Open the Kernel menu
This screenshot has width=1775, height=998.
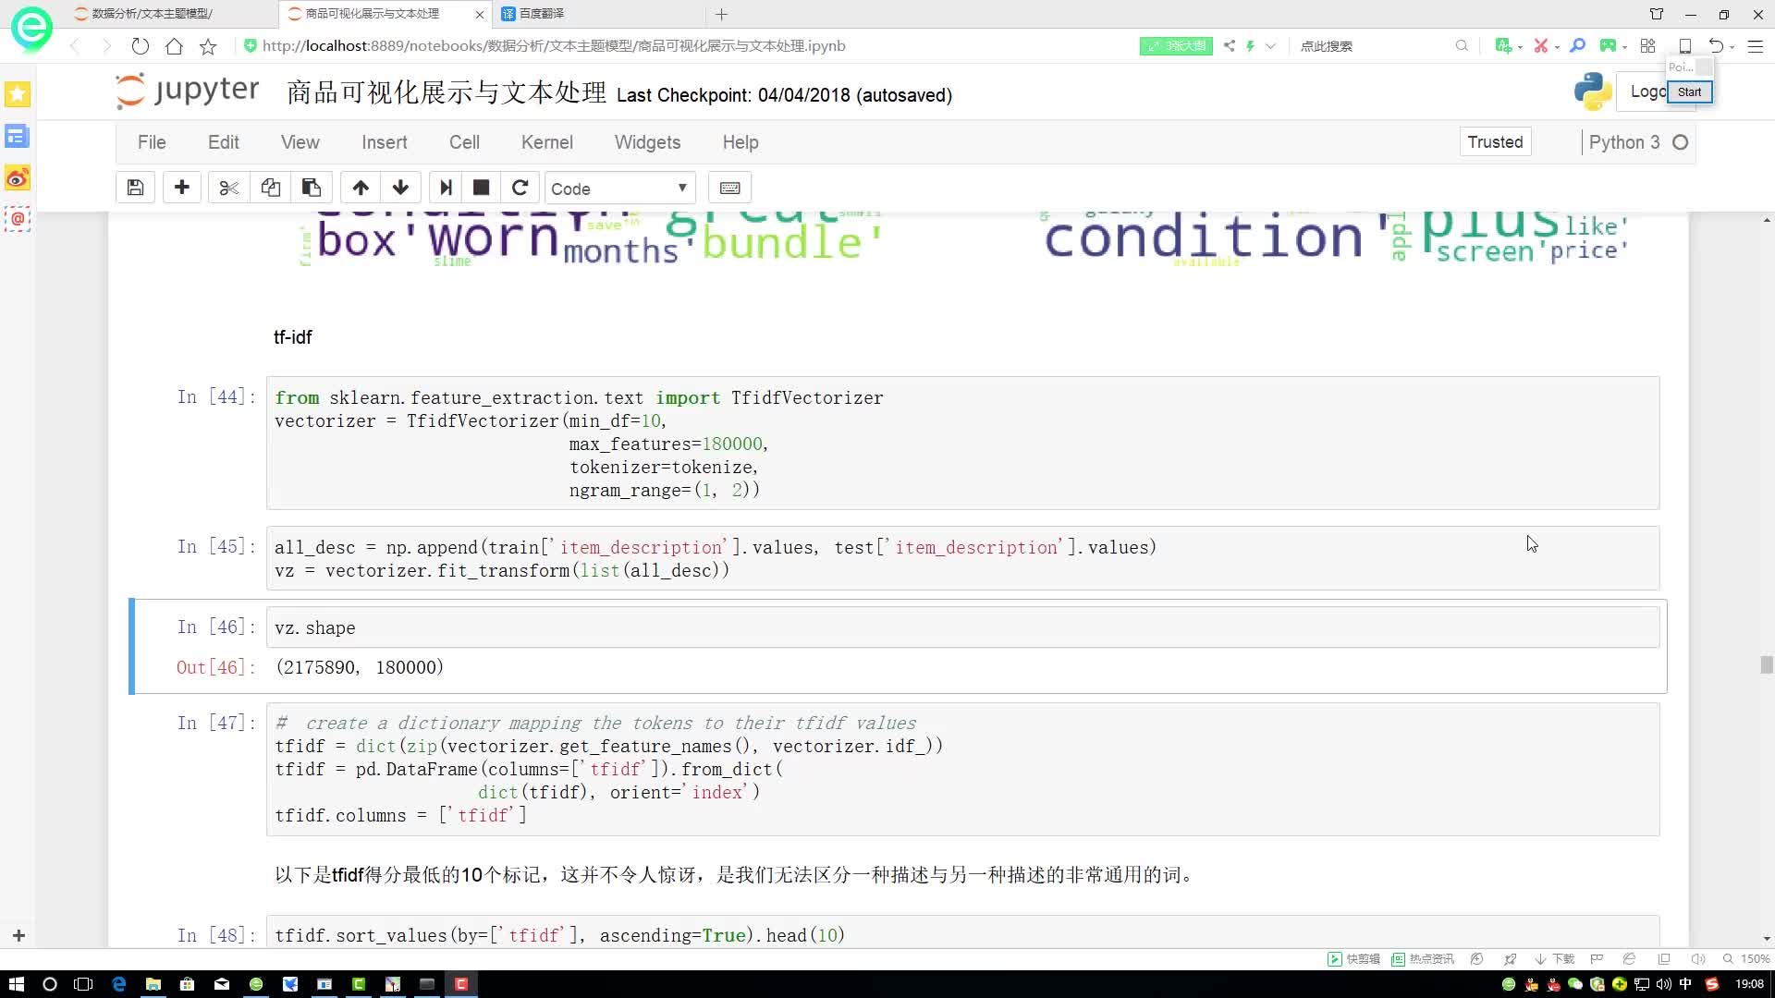coord(547,142)
